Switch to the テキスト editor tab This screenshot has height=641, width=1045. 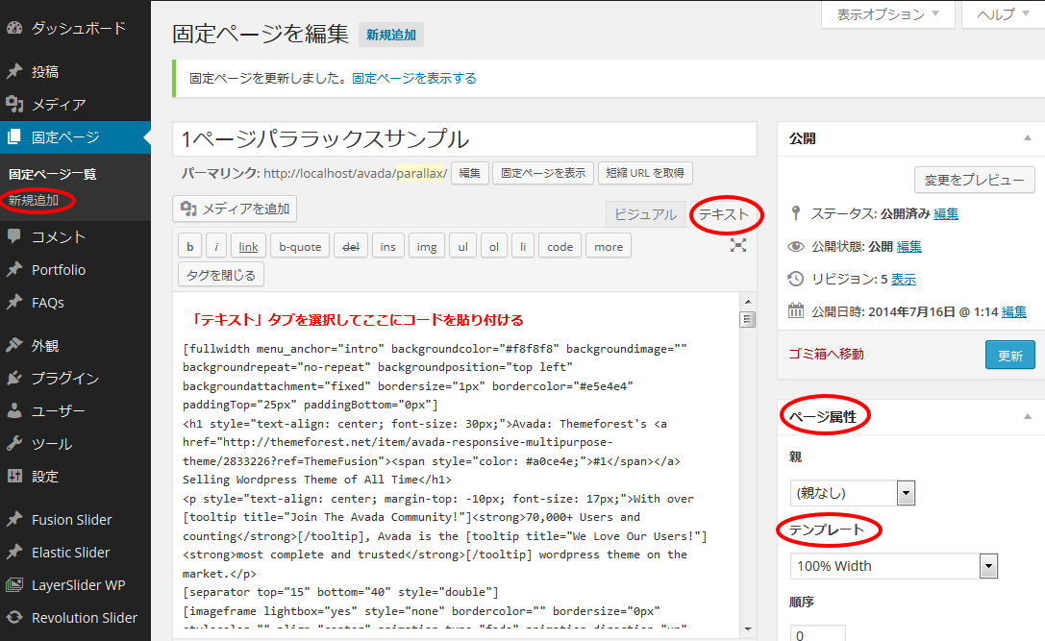pos(724,214)
